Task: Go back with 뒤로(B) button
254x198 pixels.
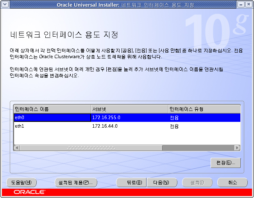Action: coord(131,182)
